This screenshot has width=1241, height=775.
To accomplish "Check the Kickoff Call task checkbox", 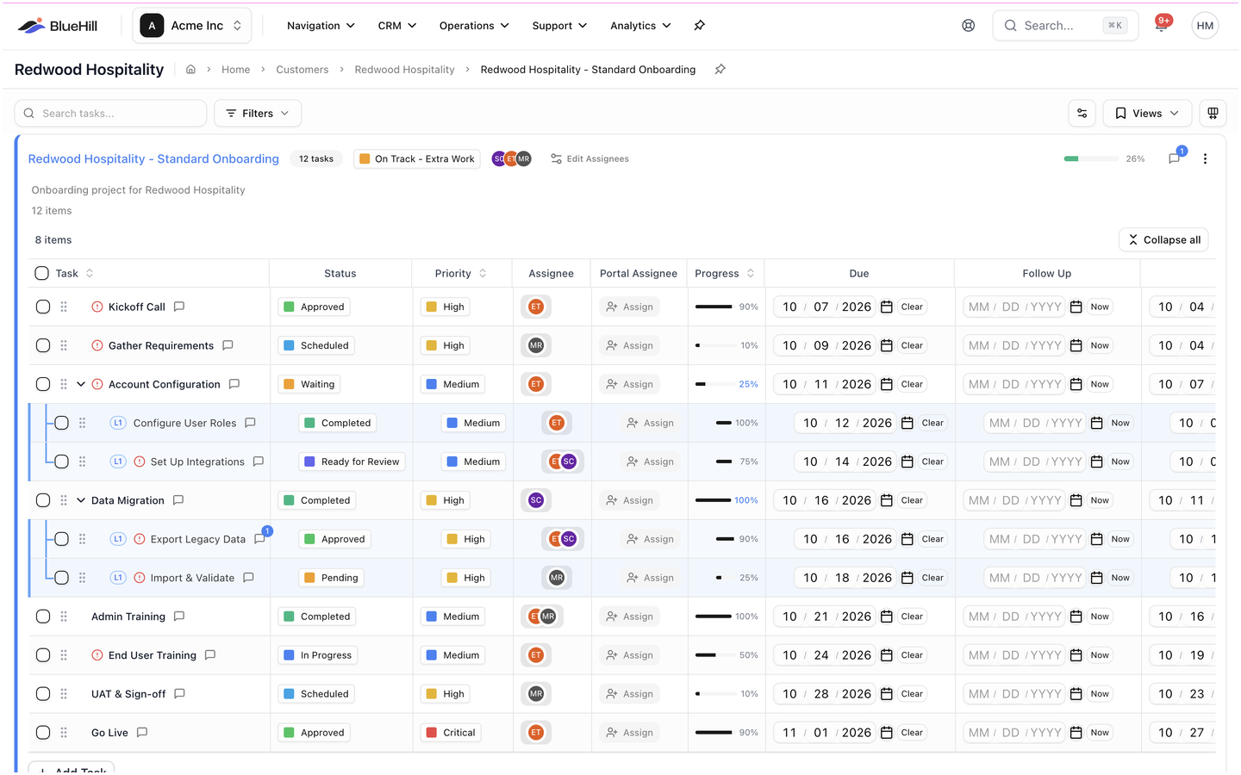I will (x=43, y=307).
